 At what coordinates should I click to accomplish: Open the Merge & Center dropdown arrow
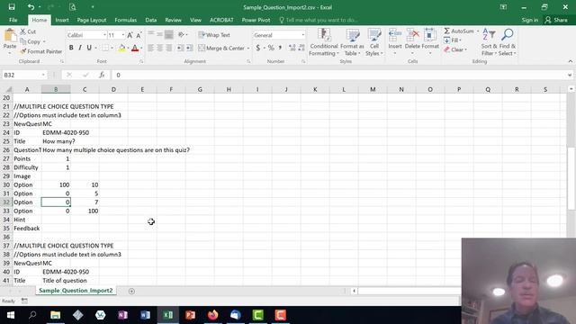point(248,48)
